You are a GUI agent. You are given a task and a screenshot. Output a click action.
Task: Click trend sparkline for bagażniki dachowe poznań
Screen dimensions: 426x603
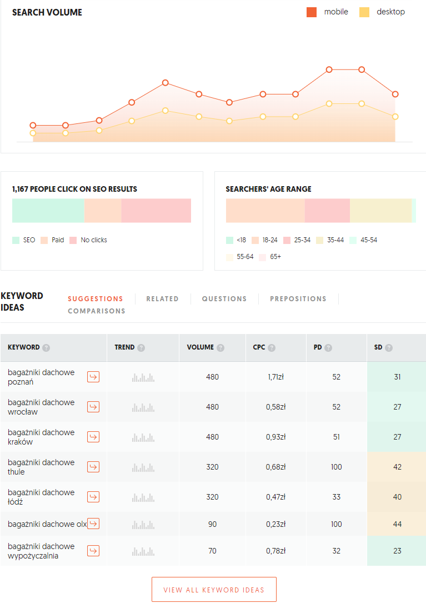tap(143, 378)
